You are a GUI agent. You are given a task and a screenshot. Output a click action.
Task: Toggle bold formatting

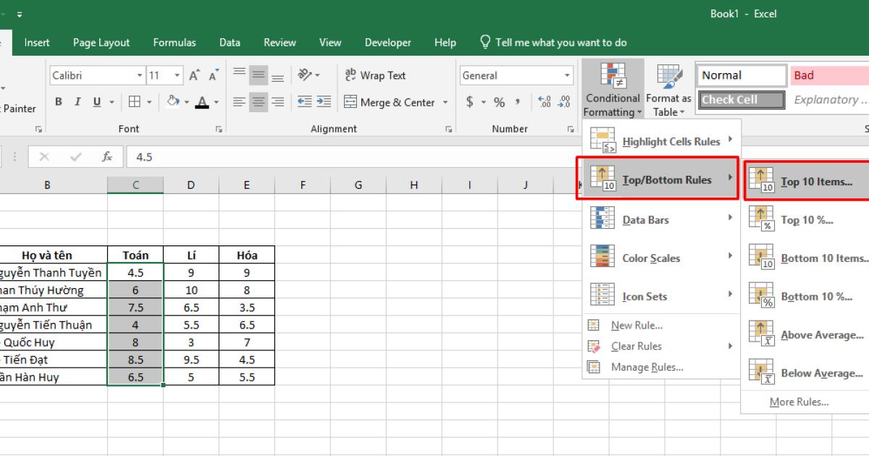(x=59, y=102)
